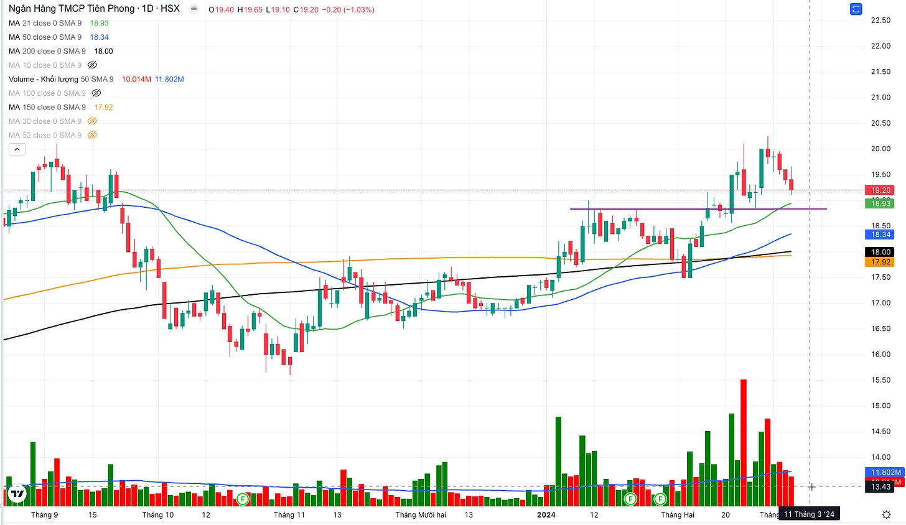Viewport: 906px width, 525px height.
Task: Unhide the MA 52 indicator with its eye icon
Action: [92, 135]
